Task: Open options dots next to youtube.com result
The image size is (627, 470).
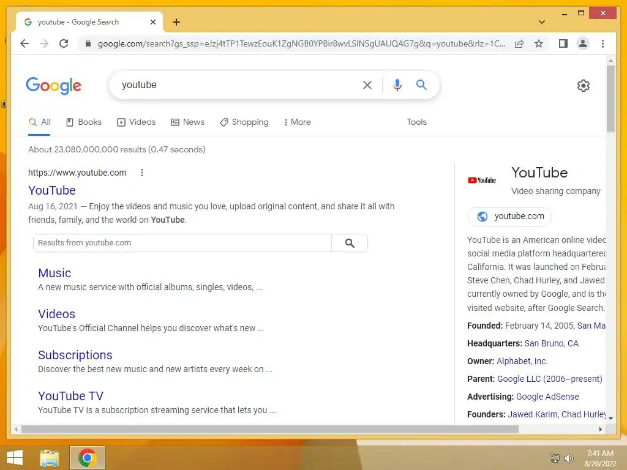Action: [x=142, y=173]
